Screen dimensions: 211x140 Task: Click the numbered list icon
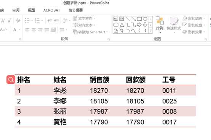point(37,21)
